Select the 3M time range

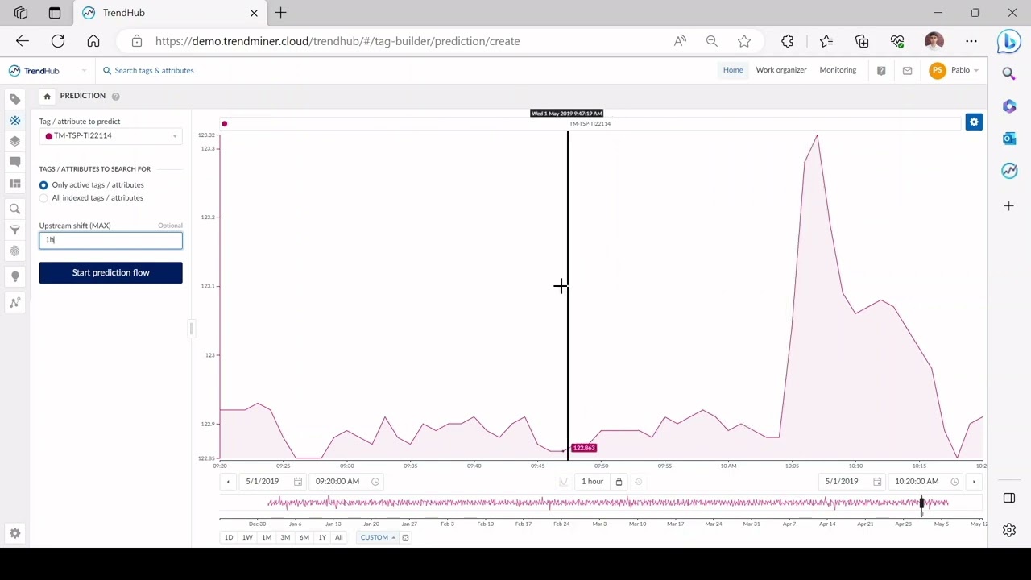point(285,537)
